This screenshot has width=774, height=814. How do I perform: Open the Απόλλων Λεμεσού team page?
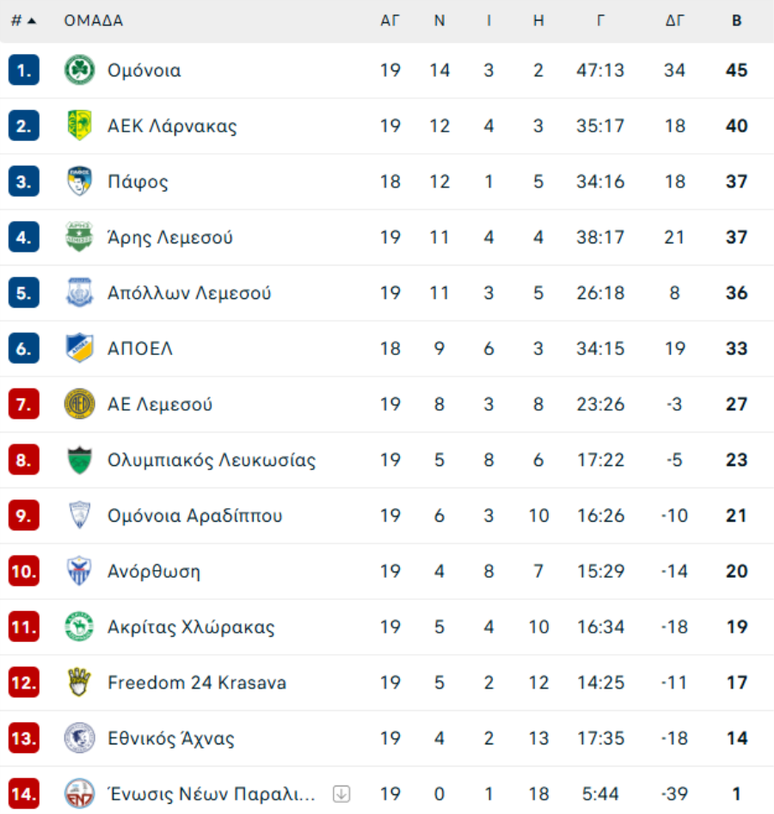coord(189,293)
